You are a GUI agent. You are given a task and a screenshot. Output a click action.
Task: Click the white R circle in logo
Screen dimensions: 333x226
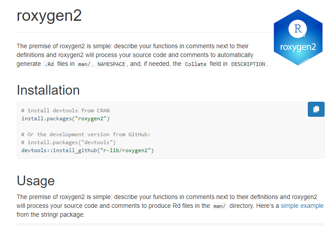[298, 29]
